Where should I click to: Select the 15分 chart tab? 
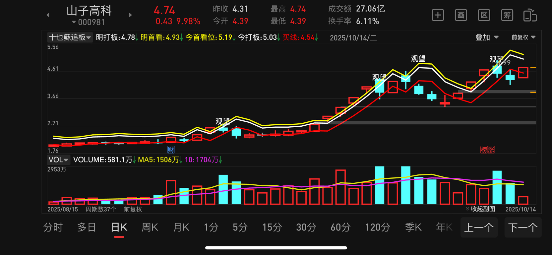coord(272,227)
